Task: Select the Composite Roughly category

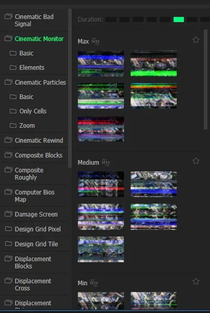Action: pyautogui.click(x=34, y=173)
